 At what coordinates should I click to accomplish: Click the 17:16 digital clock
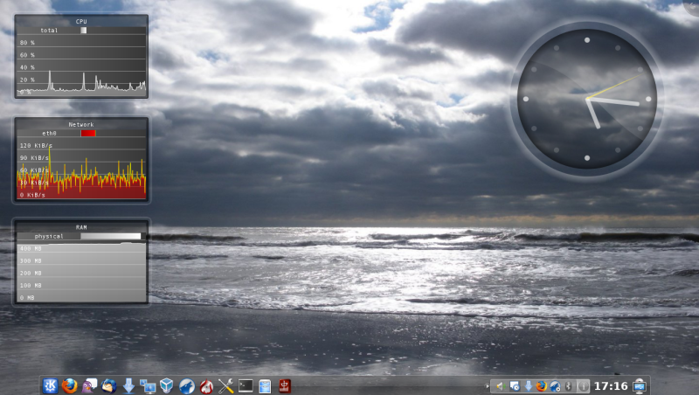(x=611, y=386)
